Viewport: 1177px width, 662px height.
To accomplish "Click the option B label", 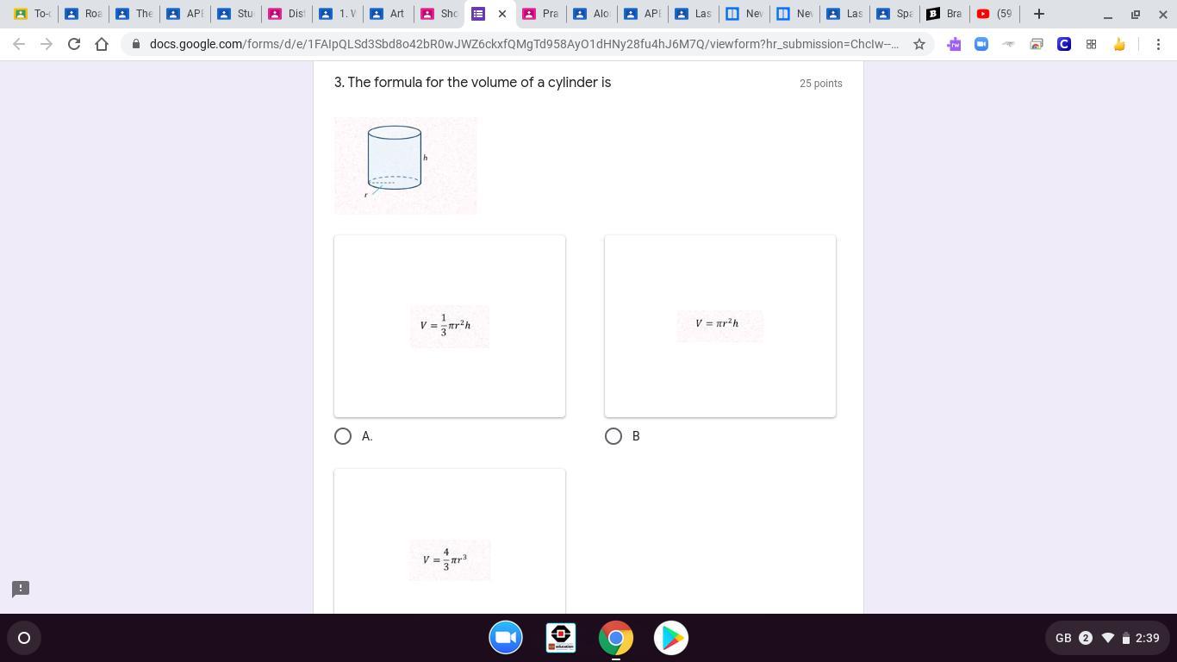I will coord(636,436).
